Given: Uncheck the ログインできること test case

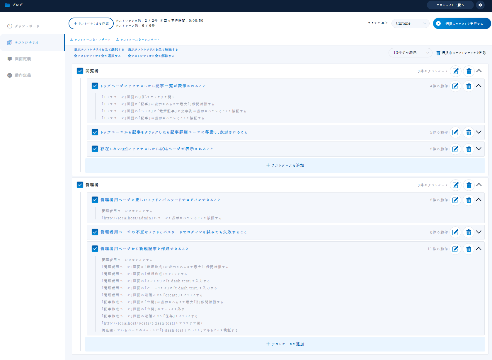Looking at the screenshot, I should (x=95, y=199).
